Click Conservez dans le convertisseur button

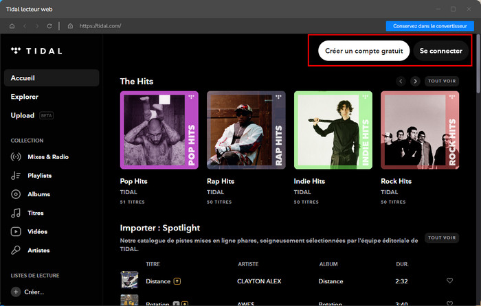429,26
